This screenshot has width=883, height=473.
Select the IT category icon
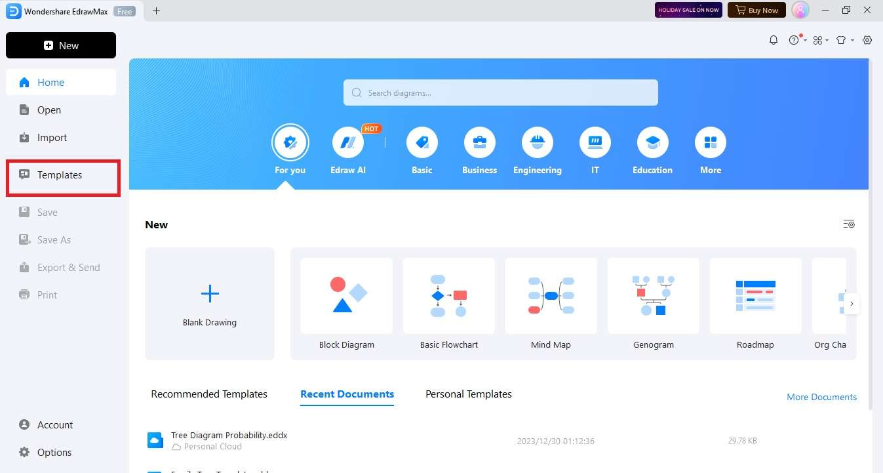pyautogui.click(x=595, y=142)
